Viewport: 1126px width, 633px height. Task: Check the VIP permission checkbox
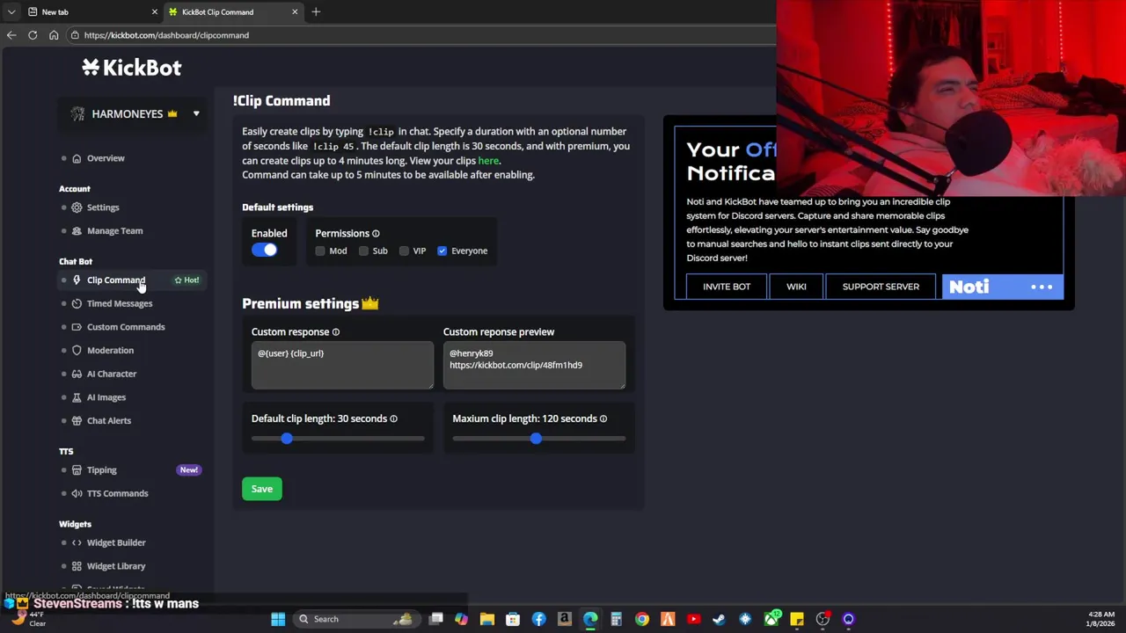click(404, 251)
